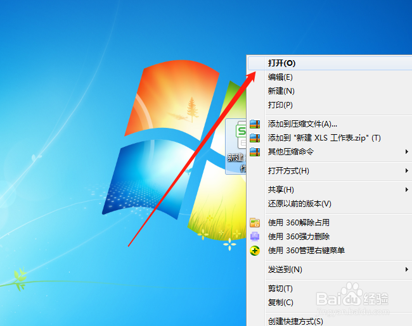The image size is (412, 326).
Task: Click the WinRAR icon beside 添加到压缩文件(A)...
Action: 255,124
